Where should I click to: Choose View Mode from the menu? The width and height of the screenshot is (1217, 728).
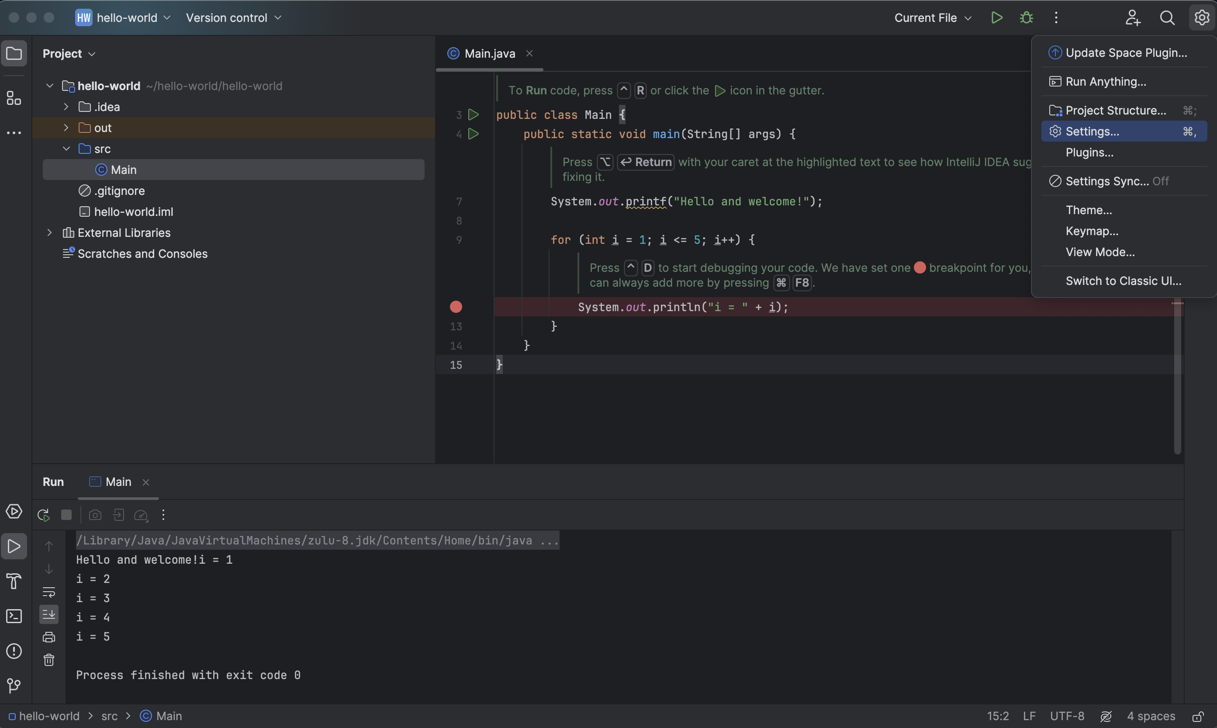tap(1124, 252)
